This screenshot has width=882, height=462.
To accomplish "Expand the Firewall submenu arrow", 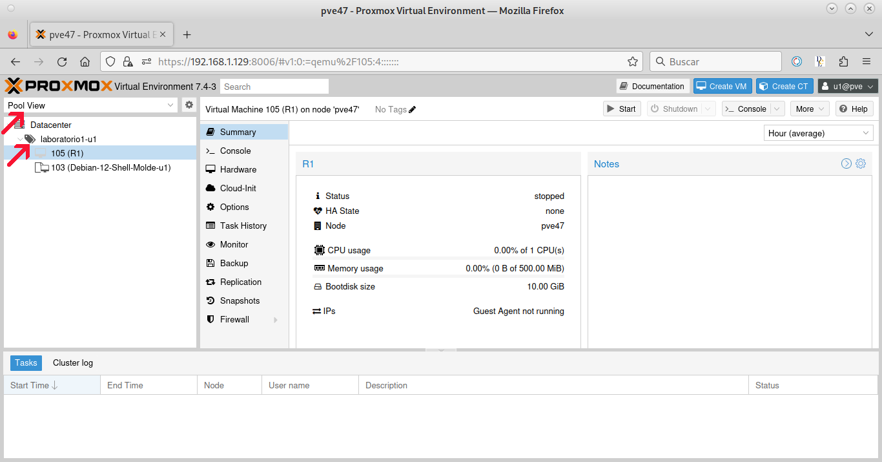I will click(x=276, y=320).
